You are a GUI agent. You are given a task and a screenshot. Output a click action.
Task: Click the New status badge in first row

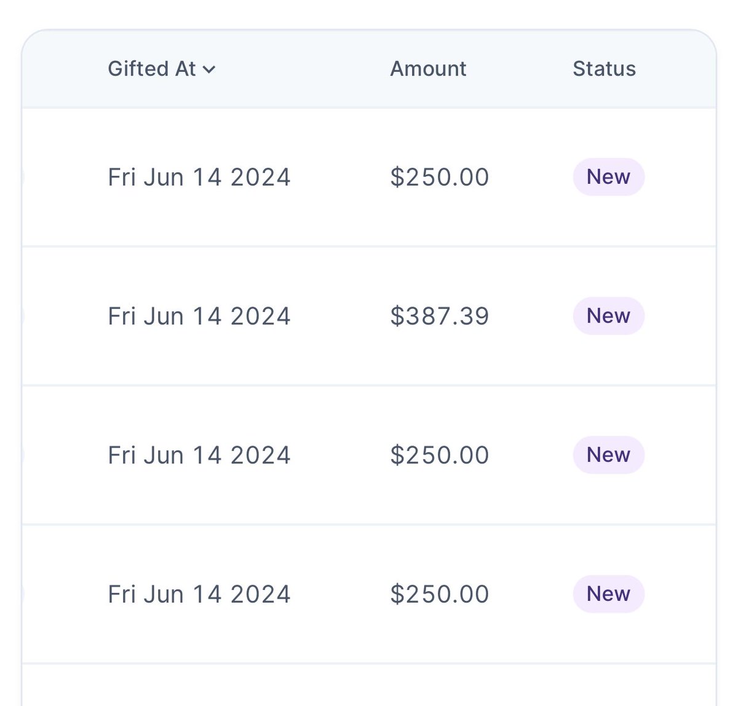(x=608, y=177)
